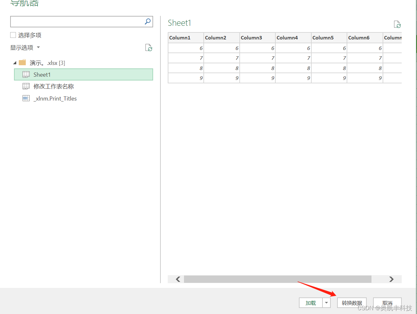417x314 pixels.
Task: Click the Column4 header
Action: click(293, 38)
